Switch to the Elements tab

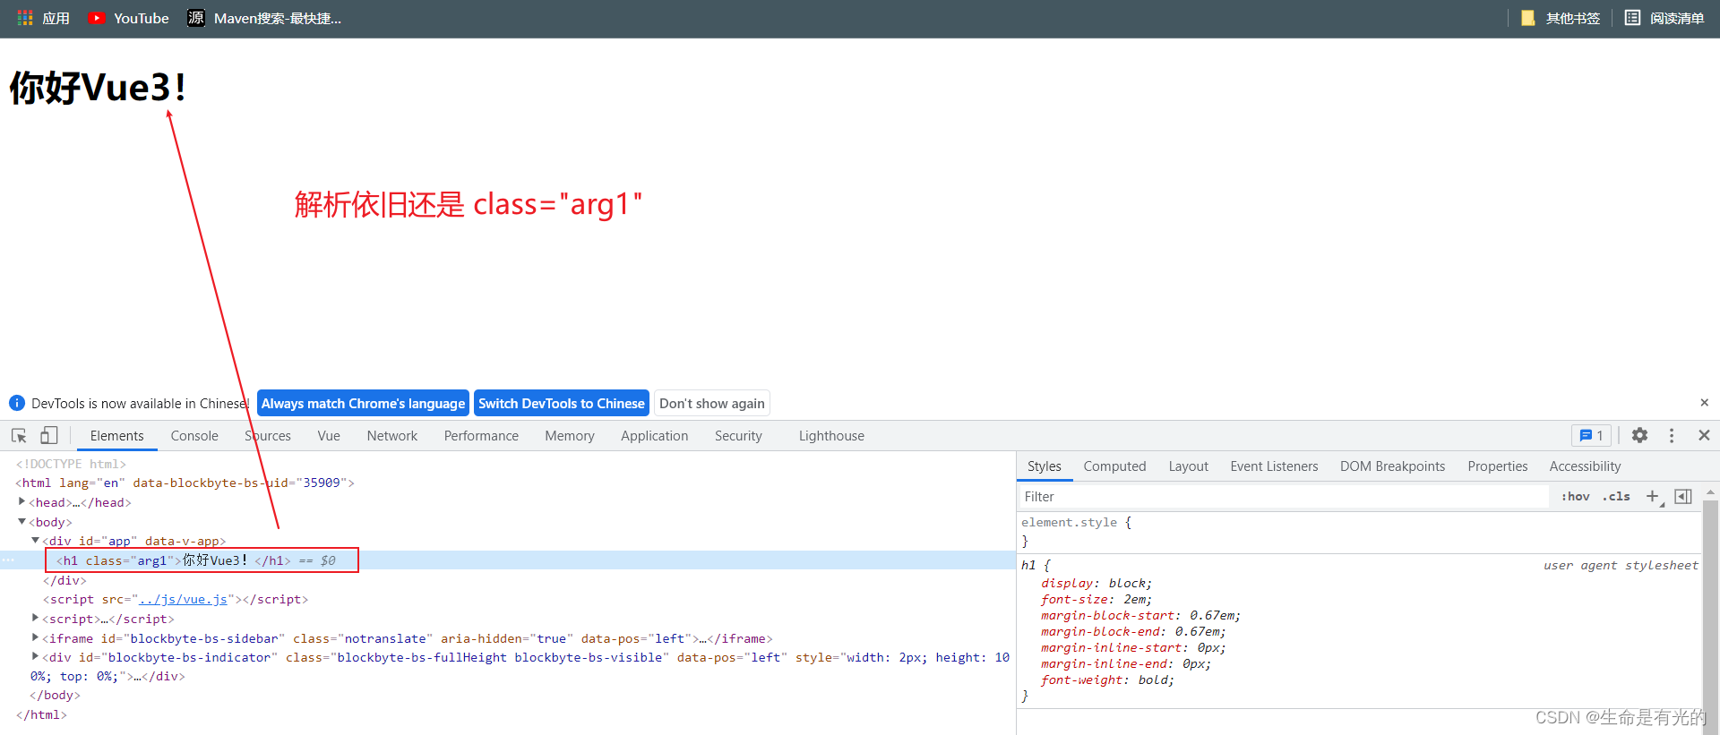tap(116, 436)
